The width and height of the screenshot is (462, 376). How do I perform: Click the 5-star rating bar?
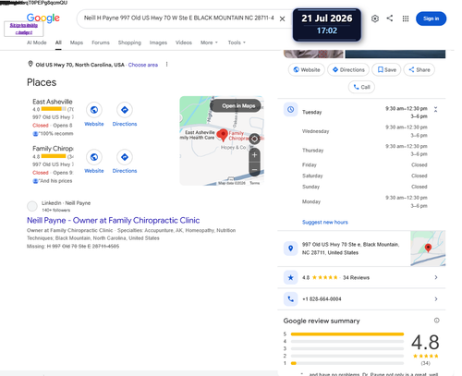point(347,334)
